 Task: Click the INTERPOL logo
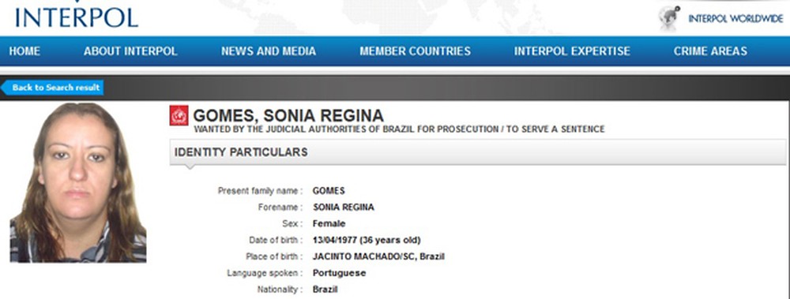coord(77,15)
